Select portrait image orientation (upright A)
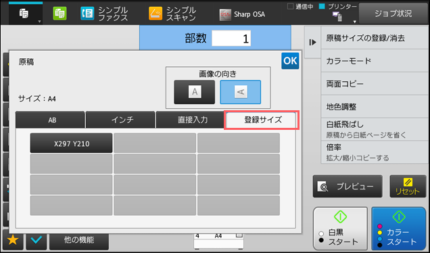This screenshot has width=430, height=253. [x=195, y=92]
